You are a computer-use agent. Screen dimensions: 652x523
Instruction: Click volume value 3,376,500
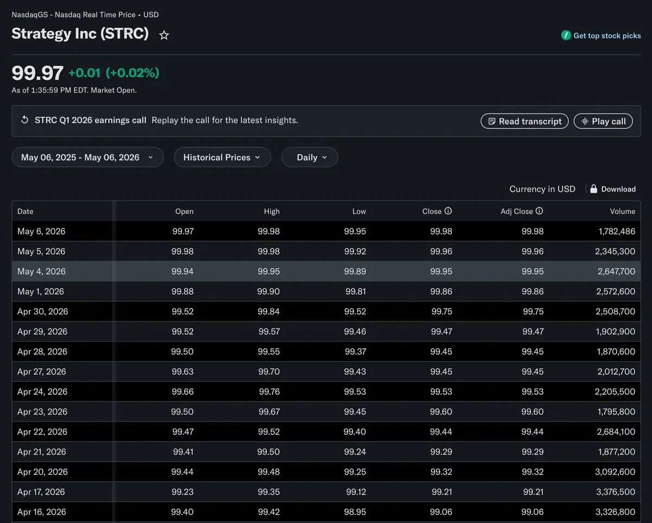pos(615,492)
